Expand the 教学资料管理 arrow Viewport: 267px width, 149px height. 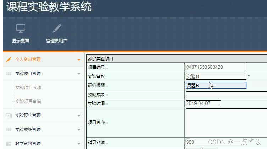[79, 144]
